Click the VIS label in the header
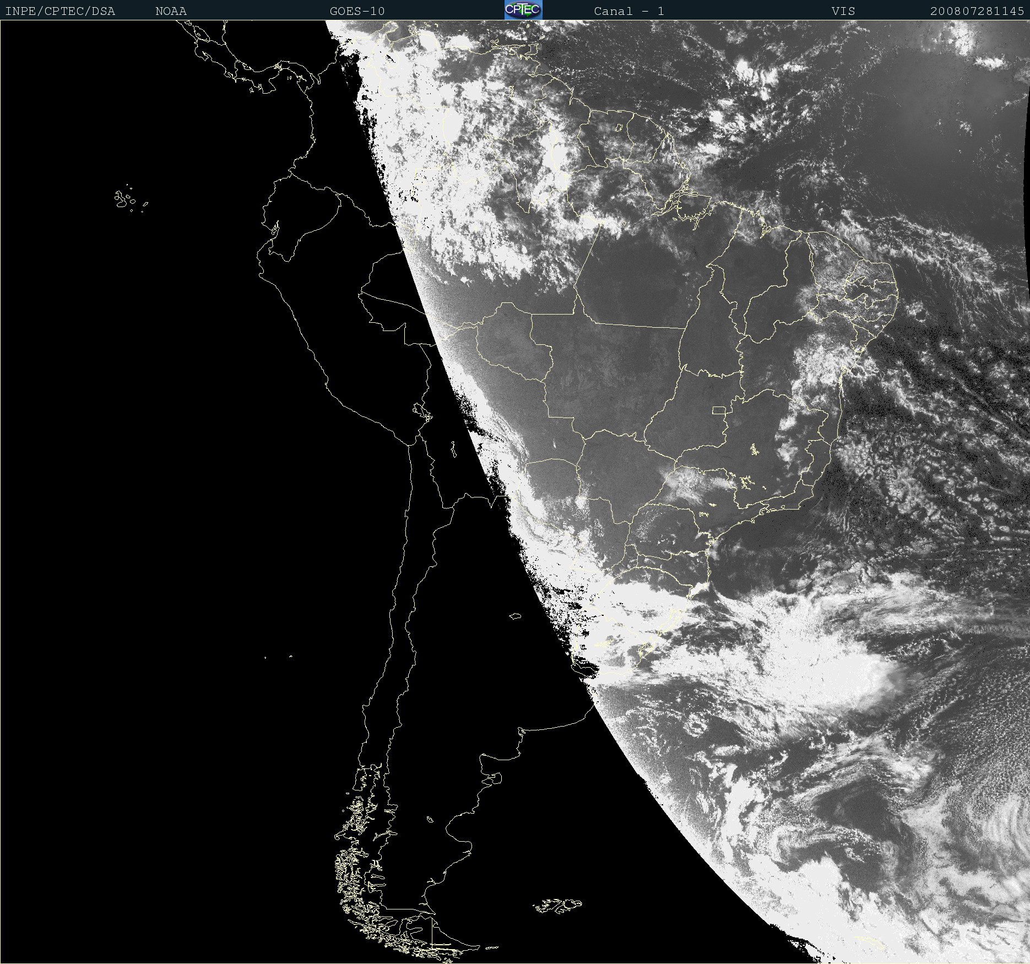 coord(843,11)
